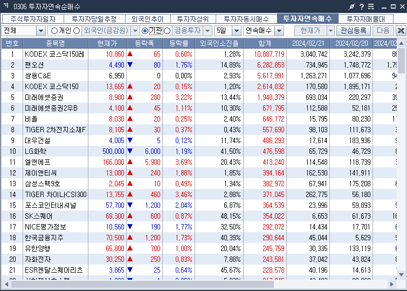Select TIGER 2차전지소재F row
The width and height of the screenshot is (407, 291).
point(199,130)
